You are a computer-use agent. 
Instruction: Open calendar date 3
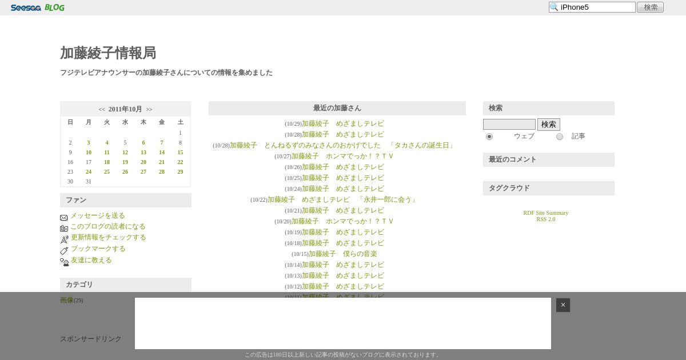(89, 143)
